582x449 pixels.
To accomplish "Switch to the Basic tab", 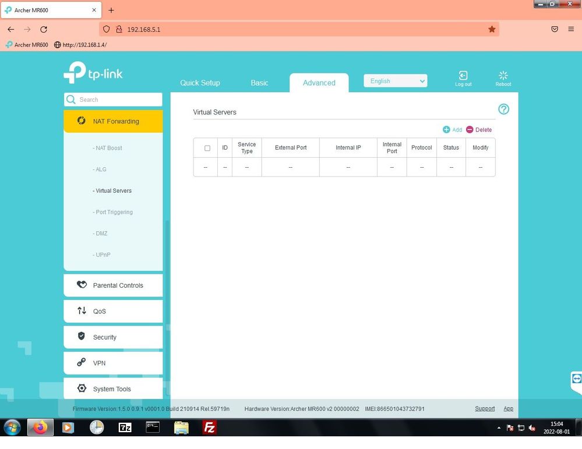I will click(x=259, y=83).
